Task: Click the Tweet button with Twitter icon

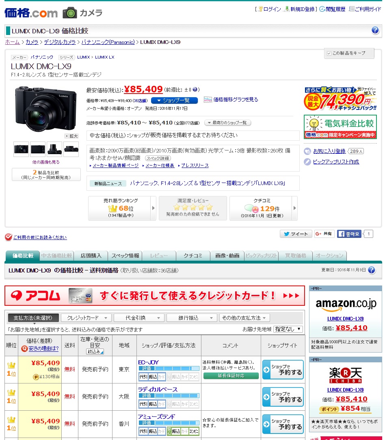Action: click(x=296, y=234)
